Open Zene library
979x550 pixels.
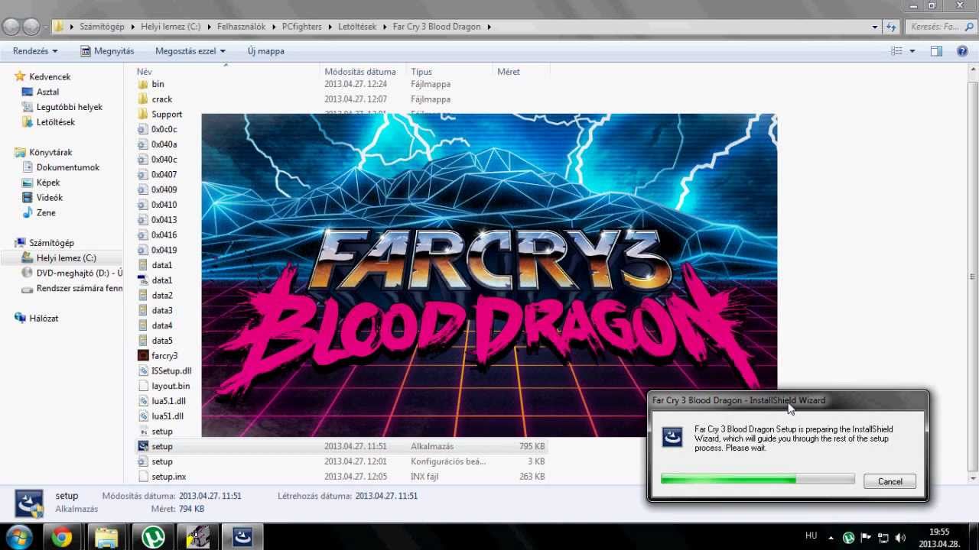pyautogui.click(x=46, y=213)
